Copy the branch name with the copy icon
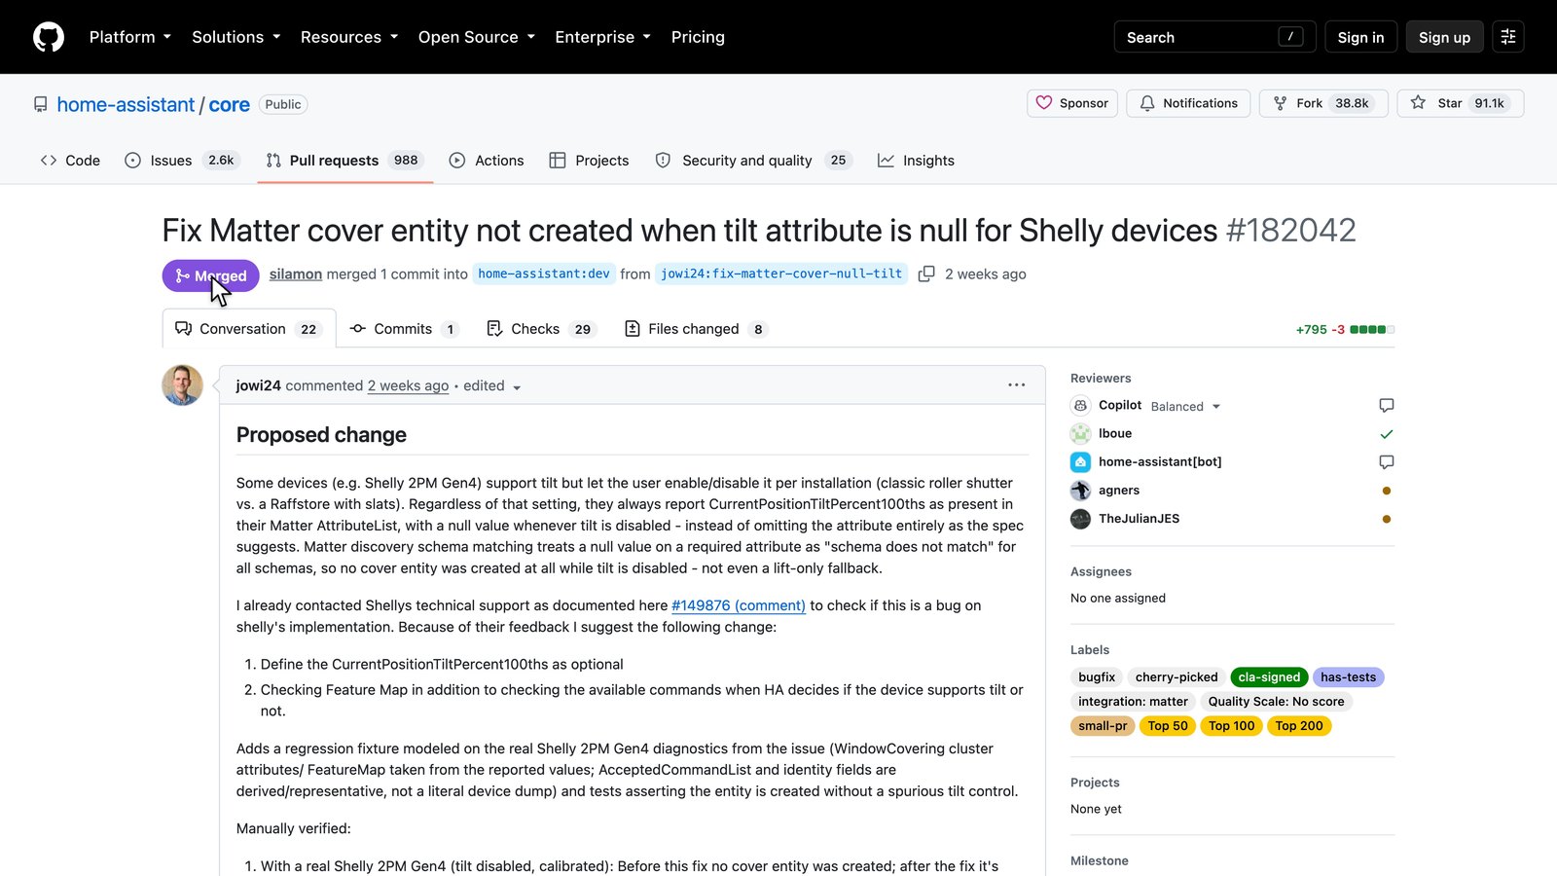The height and width of the screenshot is (876, 1557). (926, 274)
